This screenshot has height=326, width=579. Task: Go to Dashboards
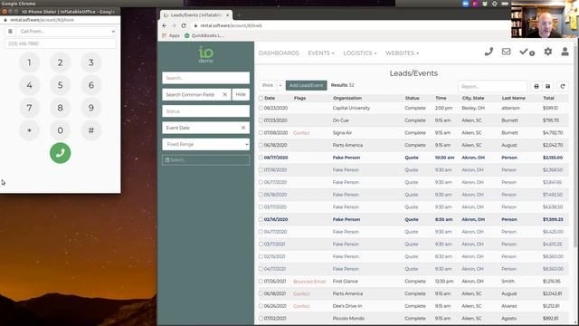click(279, 53)
